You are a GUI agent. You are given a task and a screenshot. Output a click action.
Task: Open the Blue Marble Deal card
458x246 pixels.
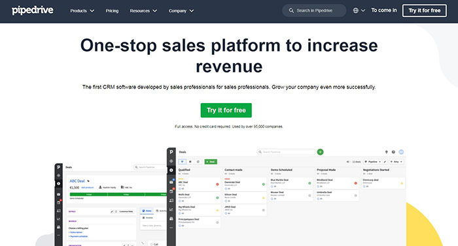tap(291, 183)
